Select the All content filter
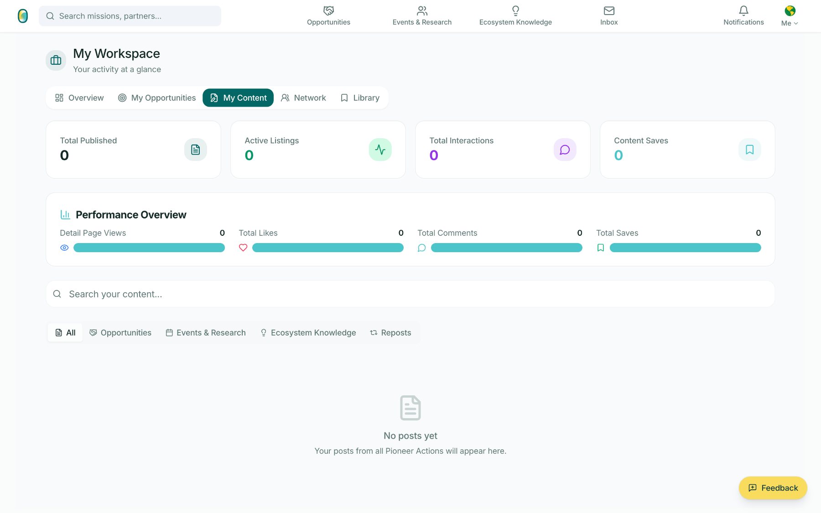821x513 pixels. pyautogui.click(x=65, y=333)
